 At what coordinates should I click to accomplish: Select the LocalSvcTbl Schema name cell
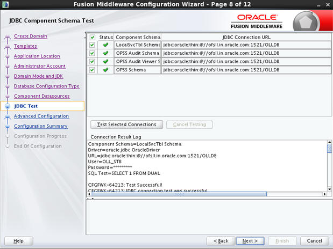(x=138, y=45)
